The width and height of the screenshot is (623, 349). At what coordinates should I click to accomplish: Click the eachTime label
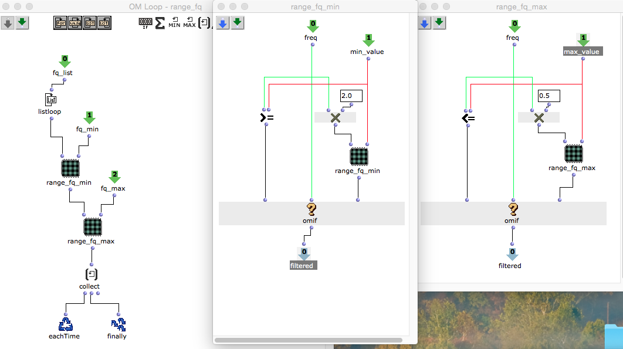64,336
